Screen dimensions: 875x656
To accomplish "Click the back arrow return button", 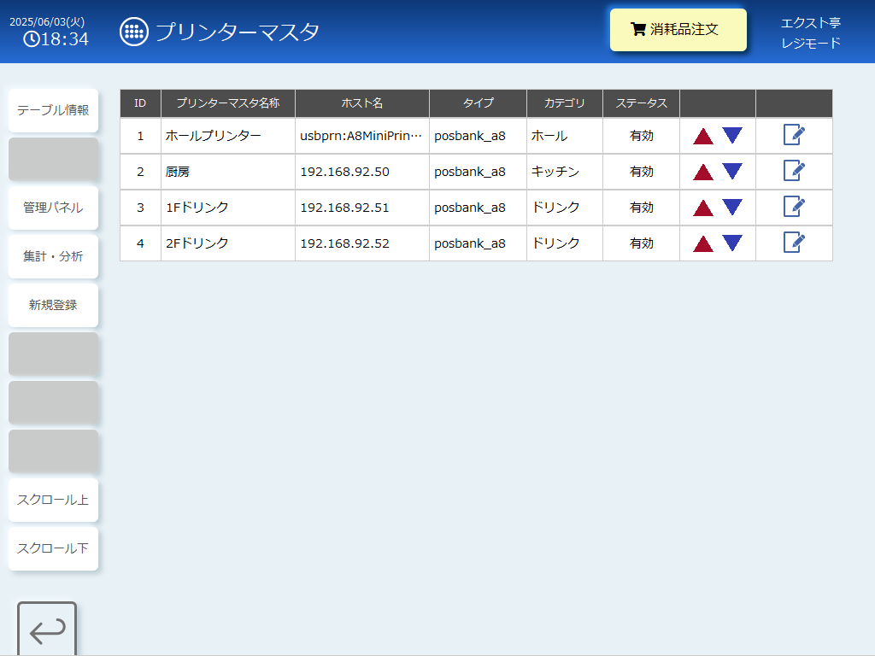I will (47, 629).
